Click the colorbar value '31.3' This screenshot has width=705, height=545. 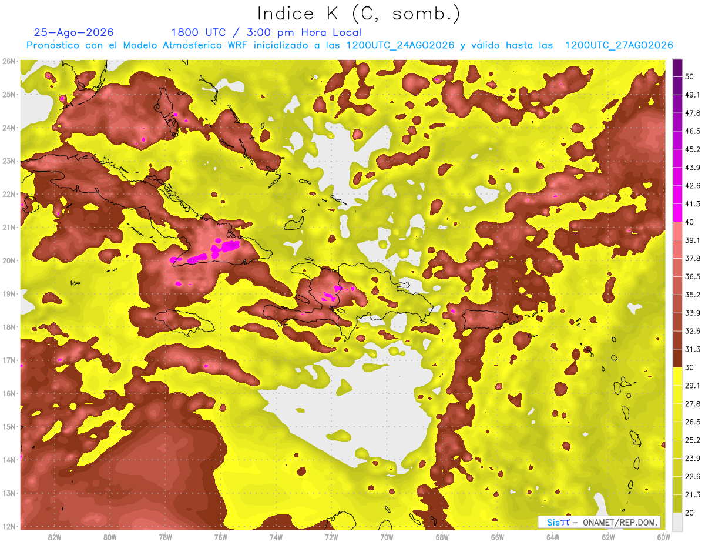point(693,349)
